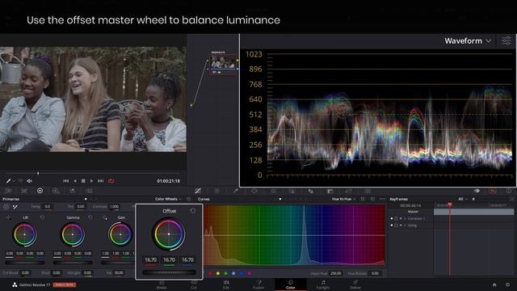Click the Hue Rotate value field
517x291 pixels.
tap(375, 273)
